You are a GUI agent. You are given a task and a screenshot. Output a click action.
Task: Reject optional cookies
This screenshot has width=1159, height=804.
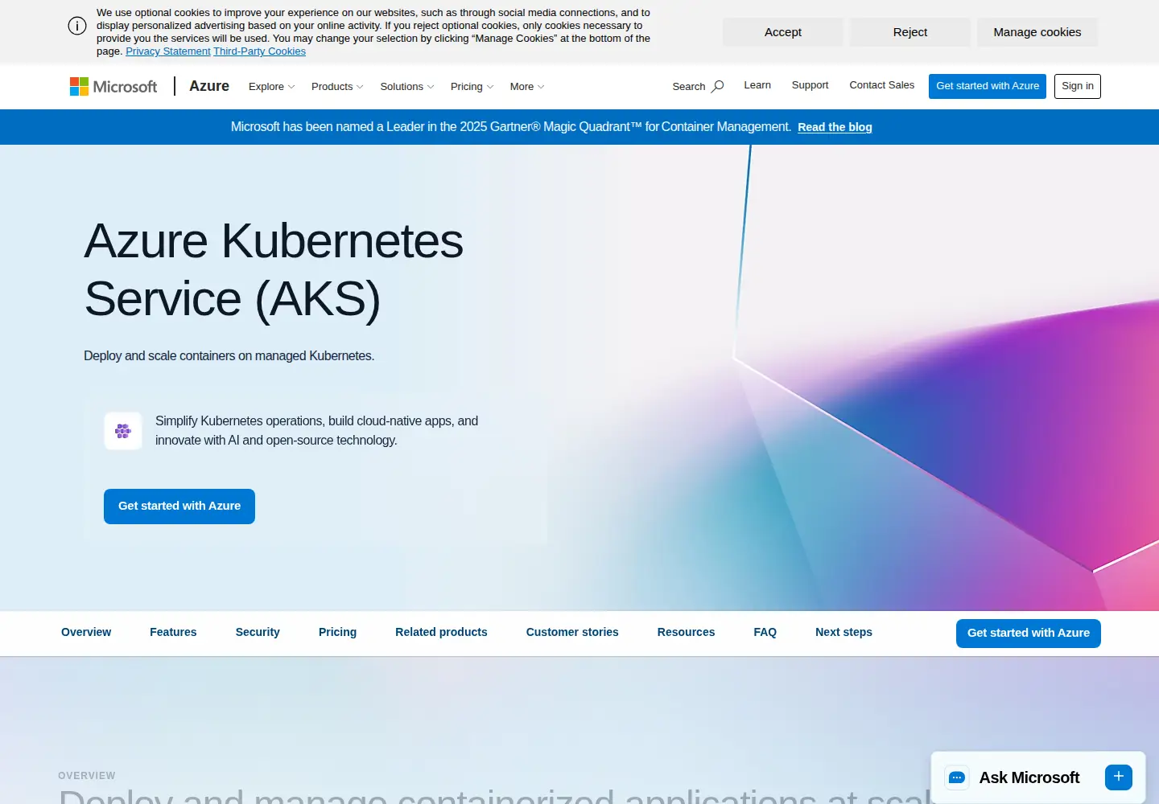point(910,32)
